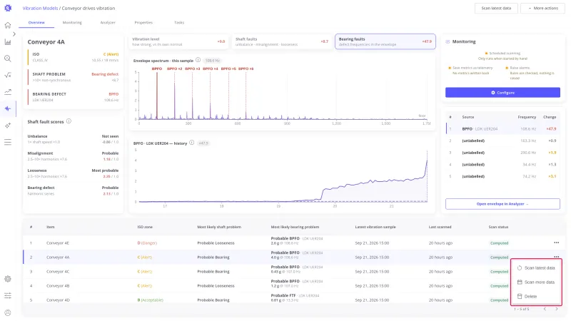Expand the sidebar with the chevron arrow

coord(14,34)
